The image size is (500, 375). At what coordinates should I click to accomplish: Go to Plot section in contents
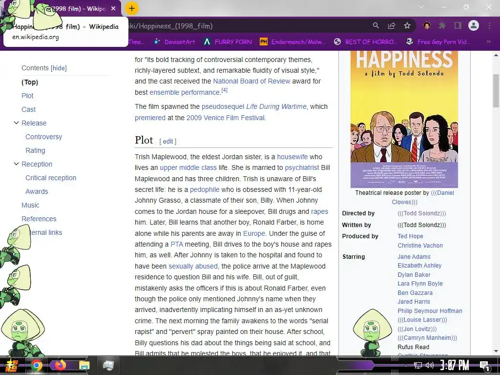pos(27,96)
